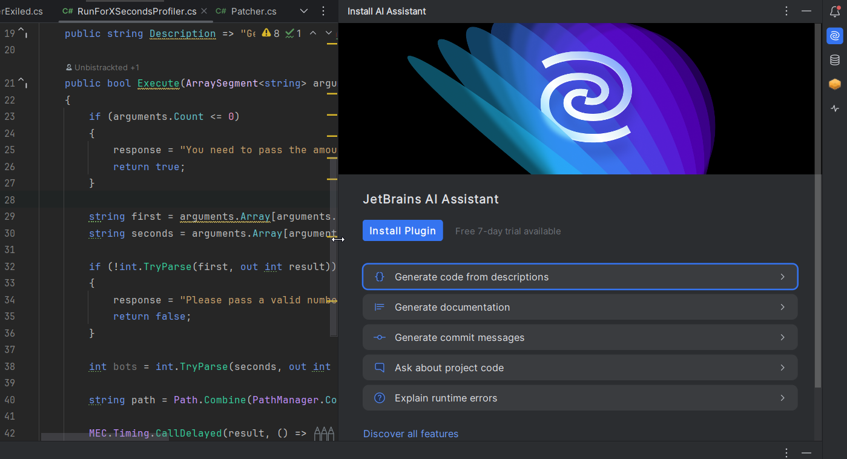Image resolution: width=847 pixels, height=459 pixels.
Task: Click 'string seconds' declaration on line 30
Action: click(x=131, y=233)
